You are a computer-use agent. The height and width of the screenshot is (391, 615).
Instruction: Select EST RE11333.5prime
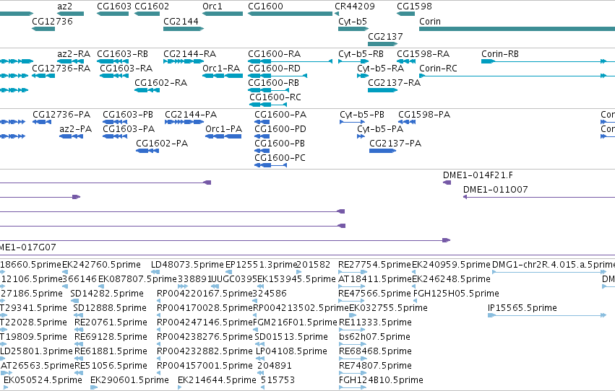click(352, 330)
